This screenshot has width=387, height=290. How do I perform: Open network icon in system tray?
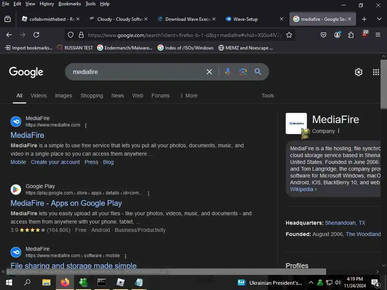pyautogui.click(x=329, y=282)
